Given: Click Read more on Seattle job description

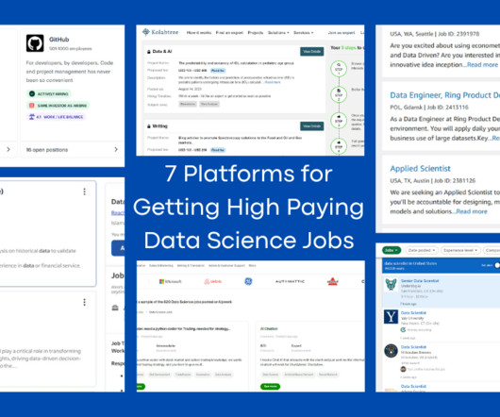Looking at the screenshot, I should coord(482,65).
